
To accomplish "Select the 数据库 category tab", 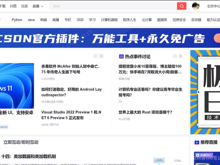I will pyautogui.click(x=162, y=20).
